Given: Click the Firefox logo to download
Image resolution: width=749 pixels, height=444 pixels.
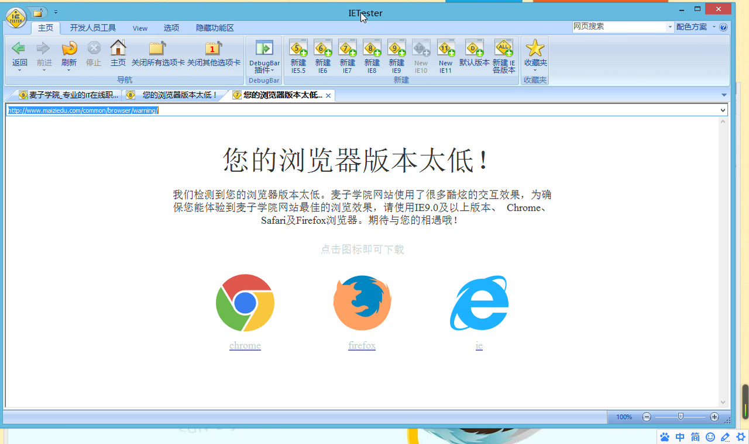Looking at the screenshot, I should tap(362, 303).
